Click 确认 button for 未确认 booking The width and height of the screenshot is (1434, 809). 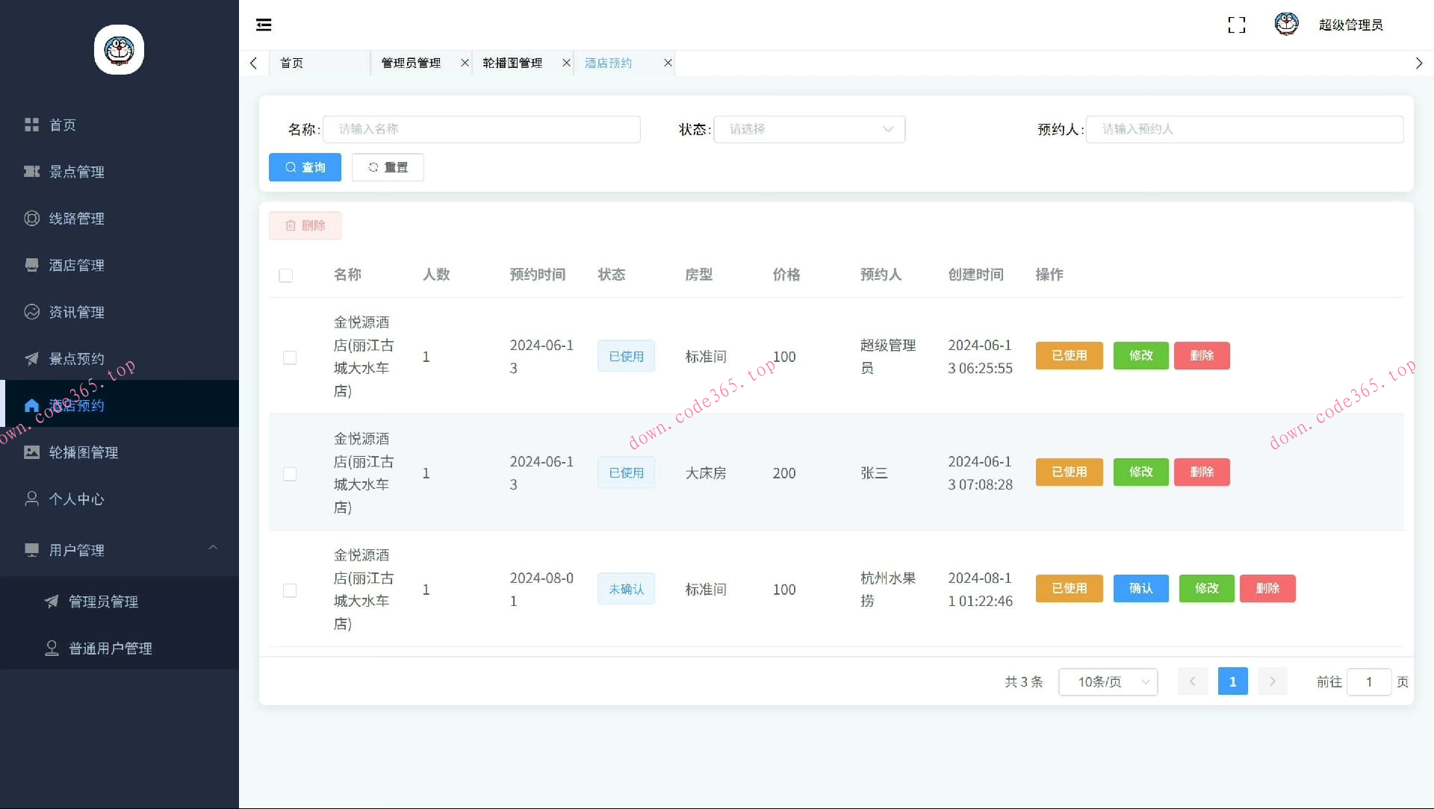(x=1140, y=588)
